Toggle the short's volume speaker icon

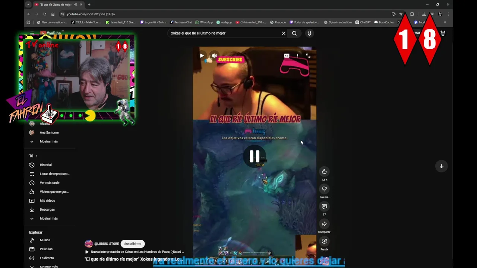pos(214,56)
